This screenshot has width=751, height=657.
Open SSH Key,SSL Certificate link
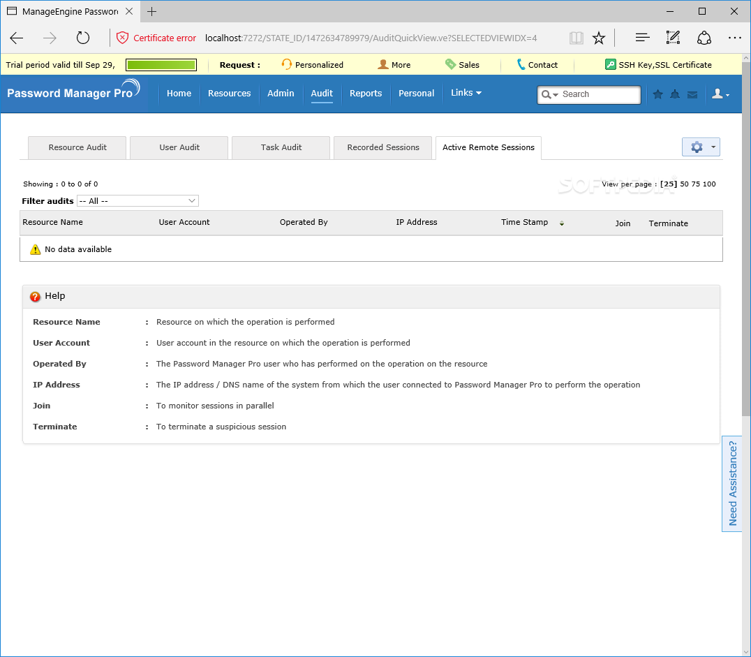point(659,65)
